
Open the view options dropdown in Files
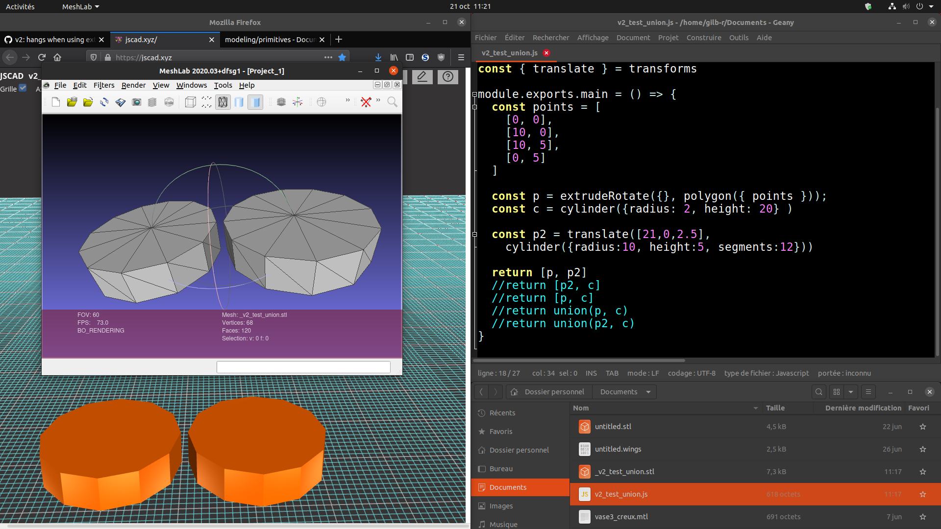pos(851,392)
